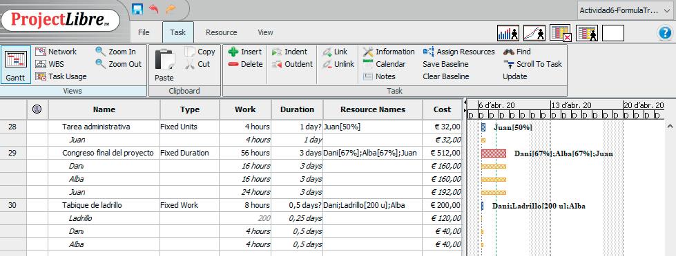Show the line chart sub-view icon

[x=534, y=32]
